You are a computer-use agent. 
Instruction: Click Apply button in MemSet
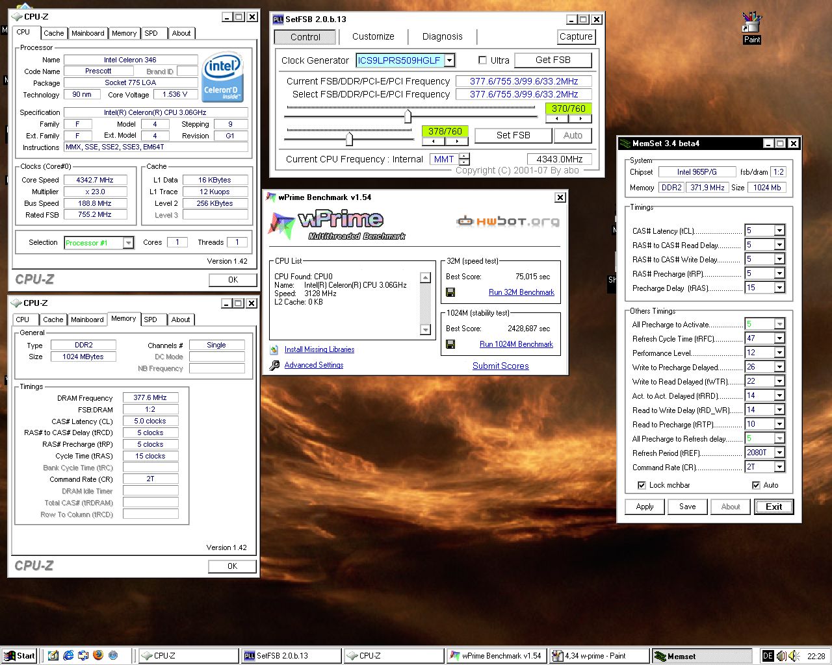tap(645, 507)
